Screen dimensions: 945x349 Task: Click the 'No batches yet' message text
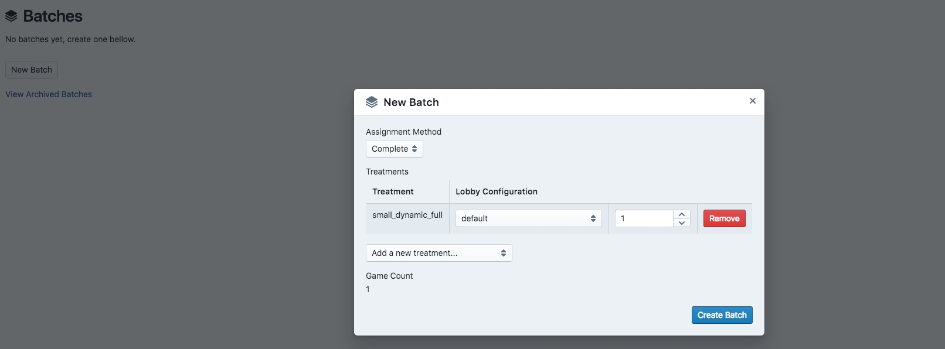(70, 39)
